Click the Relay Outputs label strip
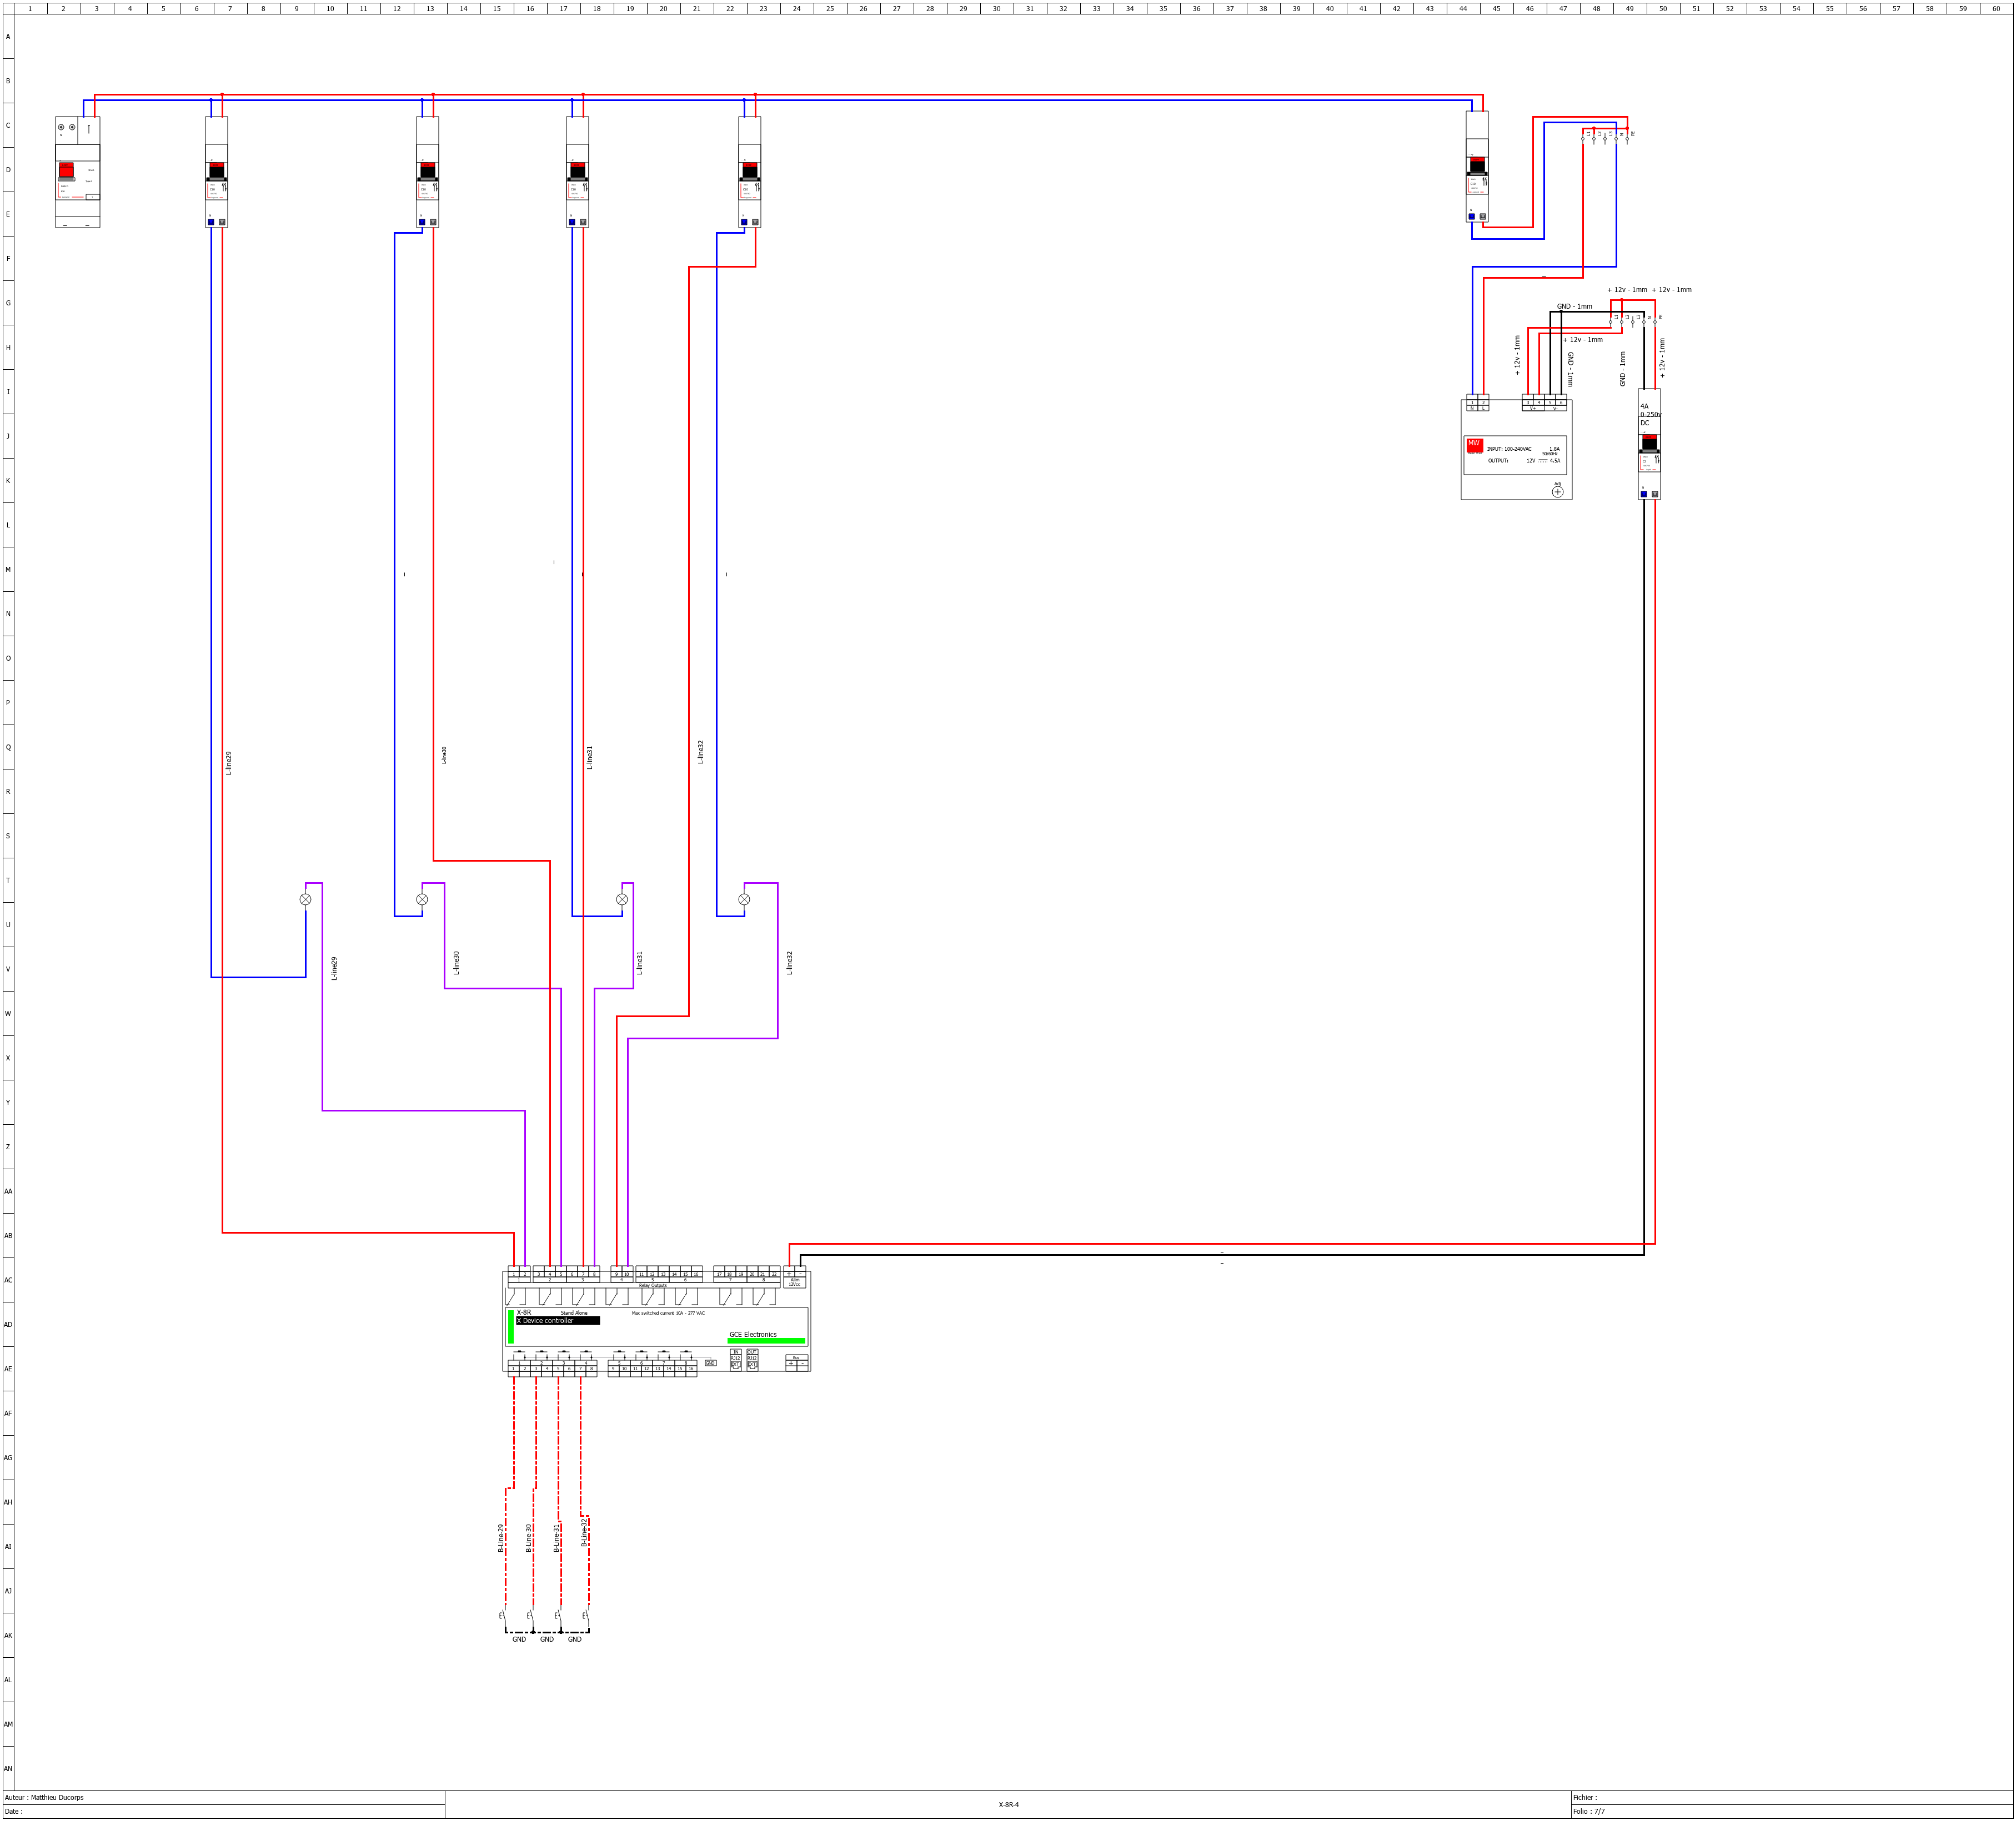This screenshot has width=2016, height=1821. pos(652,1285)
